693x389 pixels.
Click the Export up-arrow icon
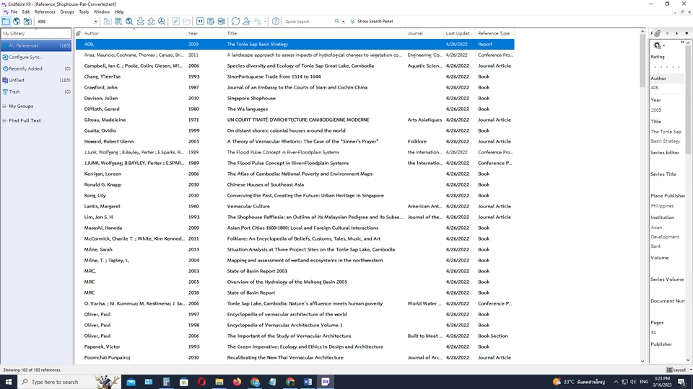click(151, 21)
